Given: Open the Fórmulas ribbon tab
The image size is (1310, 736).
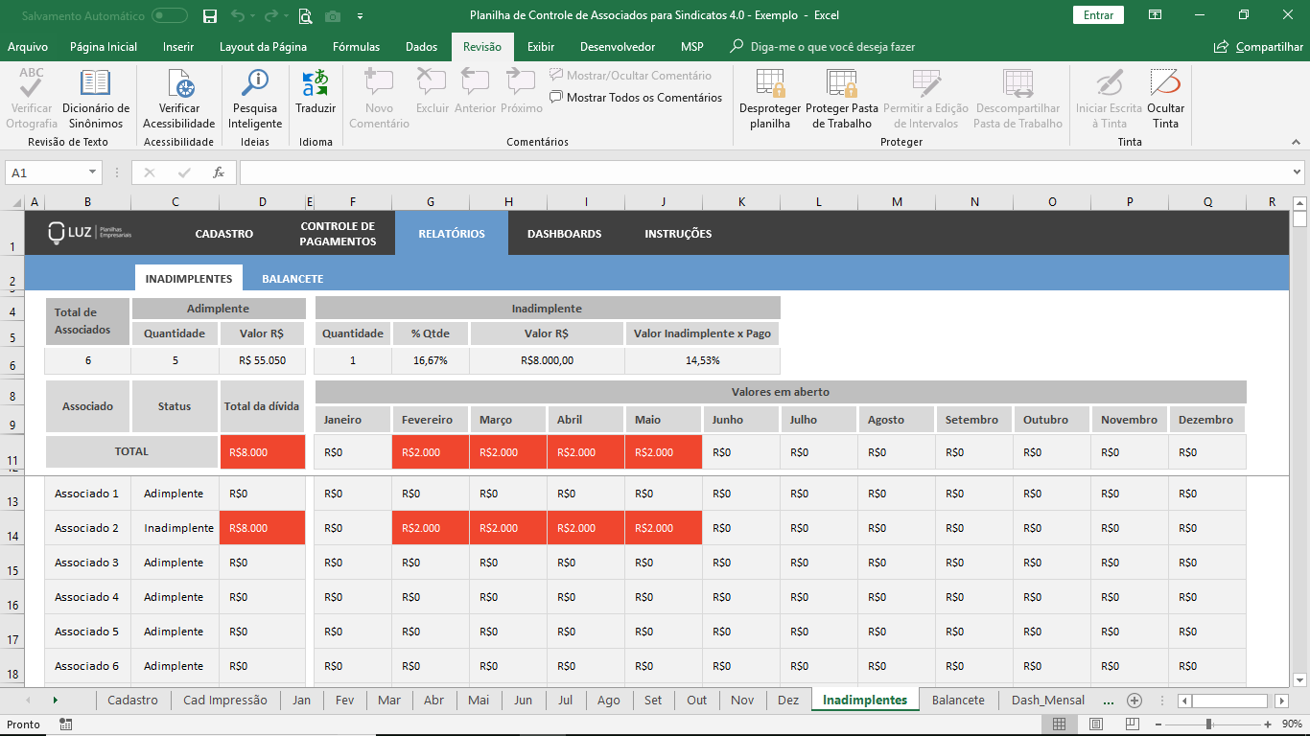Looking at the screenshot, I should coord(356,47).
